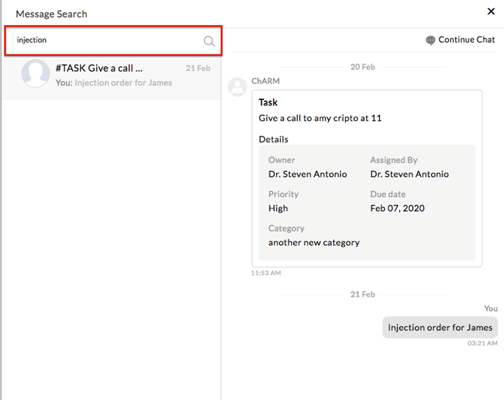Click the Category another new category
Image resolution: width=504 pixels, height=400 pixels.
(314, 242)
